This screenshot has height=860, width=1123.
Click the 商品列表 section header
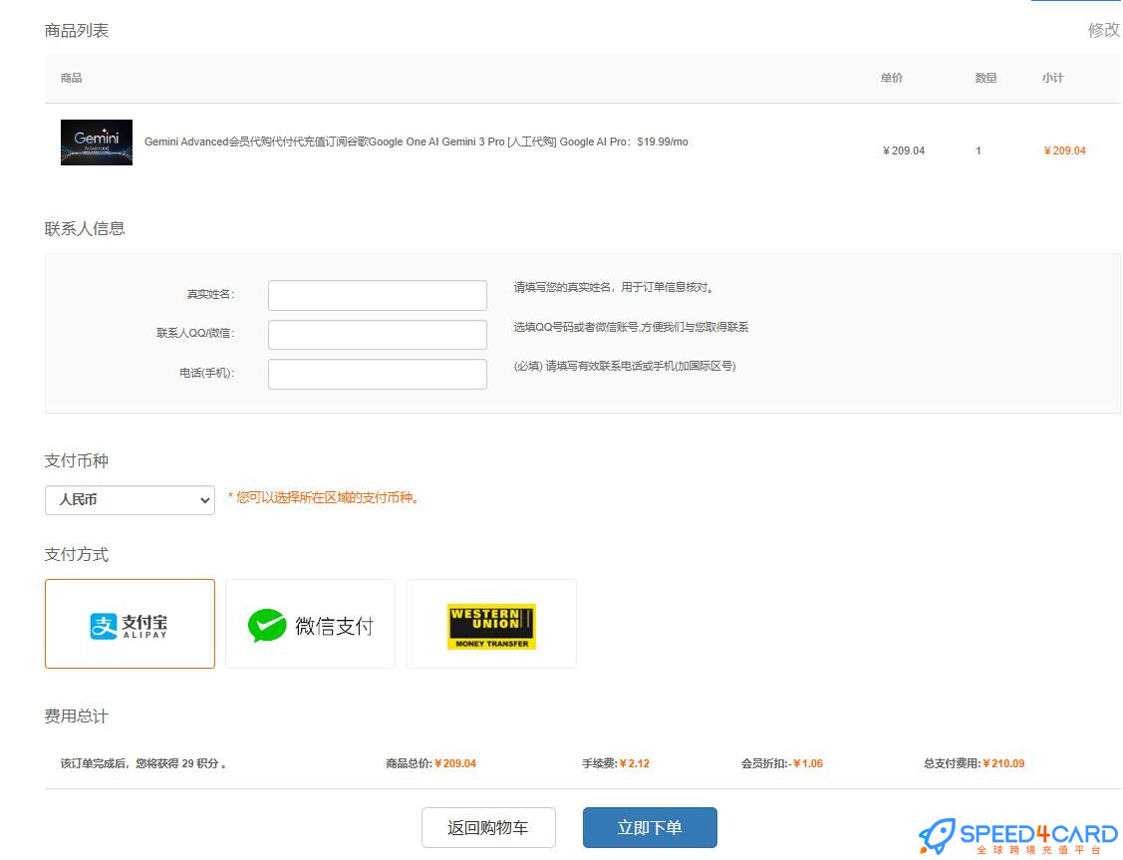click(x=74, y=30)
